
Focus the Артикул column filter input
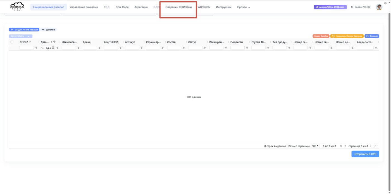(132, 48)
